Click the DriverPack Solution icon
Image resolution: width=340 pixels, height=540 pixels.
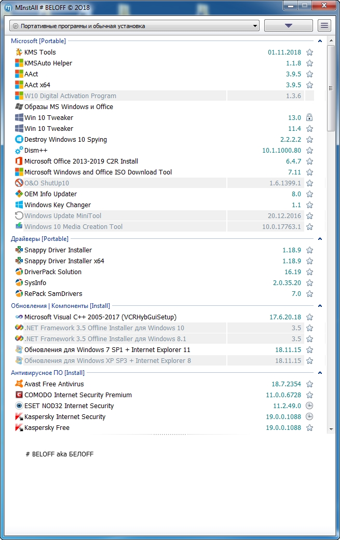[19, 272]
